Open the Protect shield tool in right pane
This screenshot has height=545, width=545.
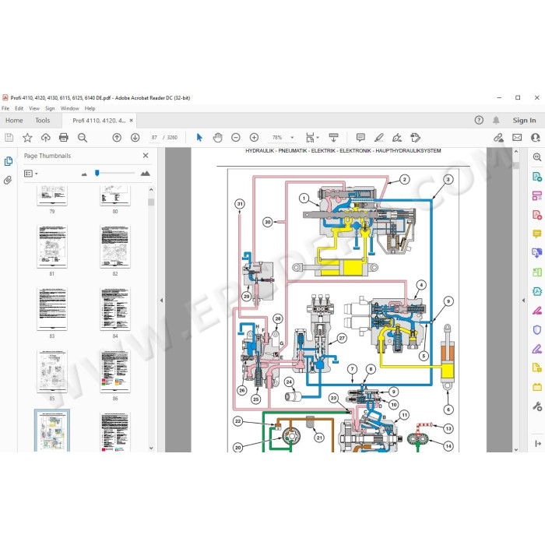(x=537, y=329)
